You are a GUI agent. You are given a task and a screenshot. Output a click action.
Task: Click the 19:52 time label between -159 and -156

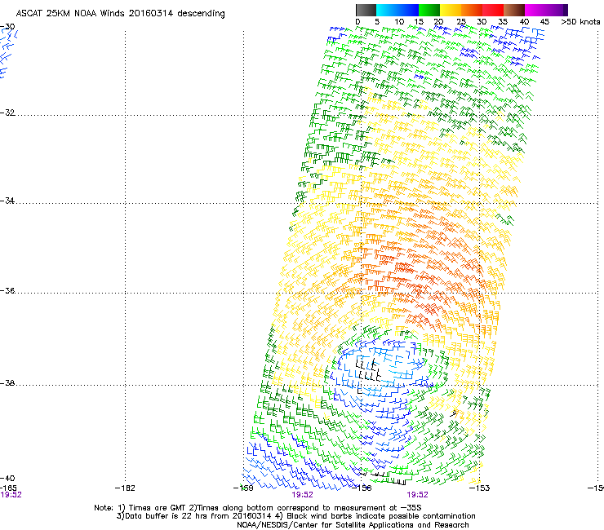point(302,495)
